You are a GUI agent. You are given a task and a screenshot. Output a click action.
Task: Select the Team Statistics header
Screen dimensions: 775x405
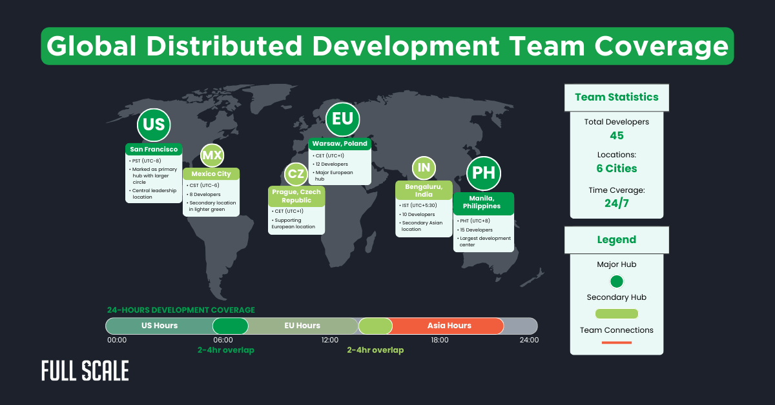pyautogui.click(x=616, y=97)
